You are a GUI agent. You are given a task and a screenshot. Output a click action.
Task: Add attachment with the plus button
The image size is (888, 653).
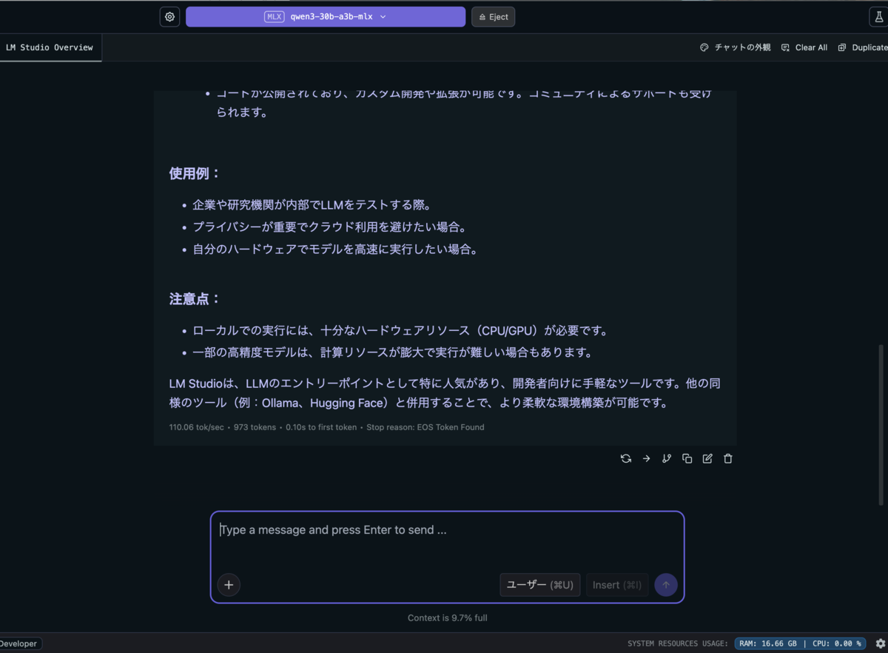(229, 585)
